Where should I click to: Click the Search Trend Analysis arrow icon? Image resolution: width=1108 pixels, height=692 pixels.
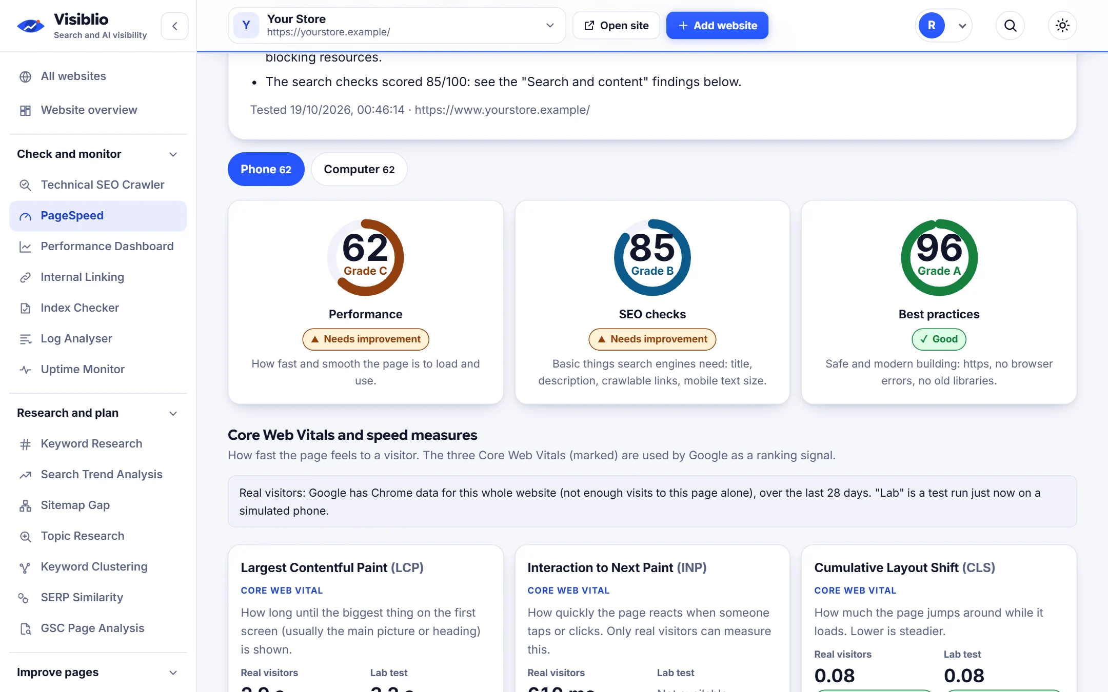click(25, 475)
